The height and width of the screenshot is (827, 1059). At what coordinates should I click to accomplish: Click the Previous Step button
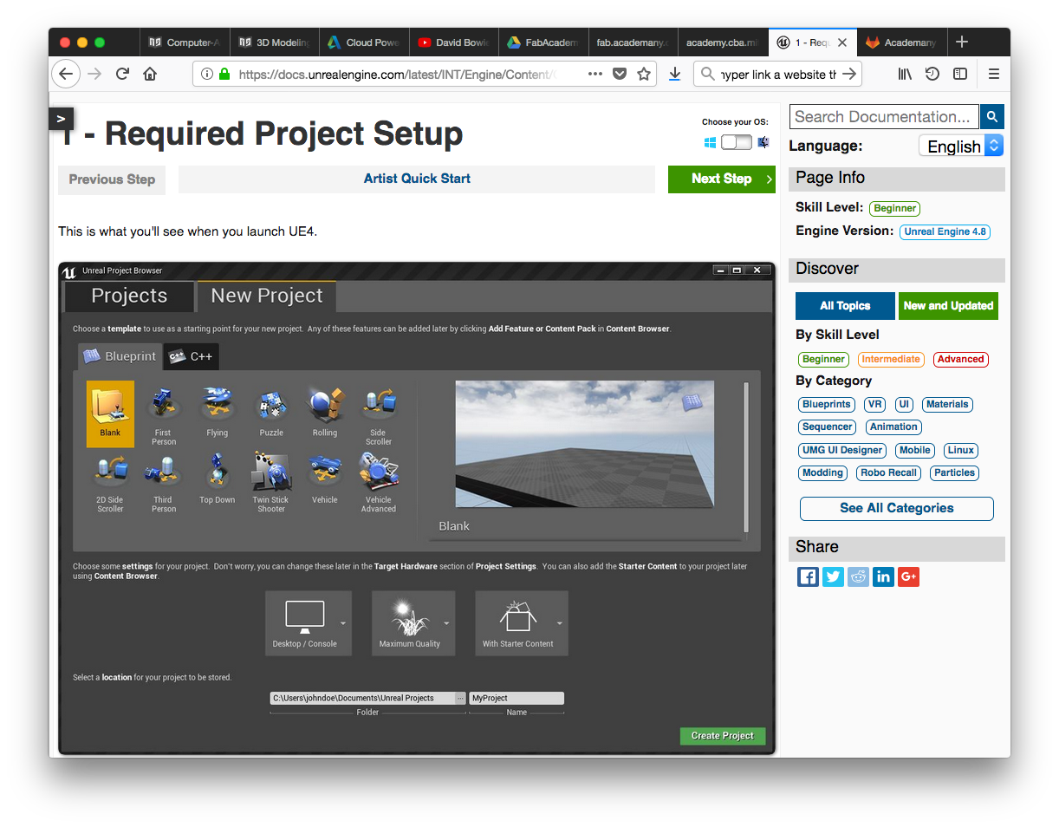[112, 179]
